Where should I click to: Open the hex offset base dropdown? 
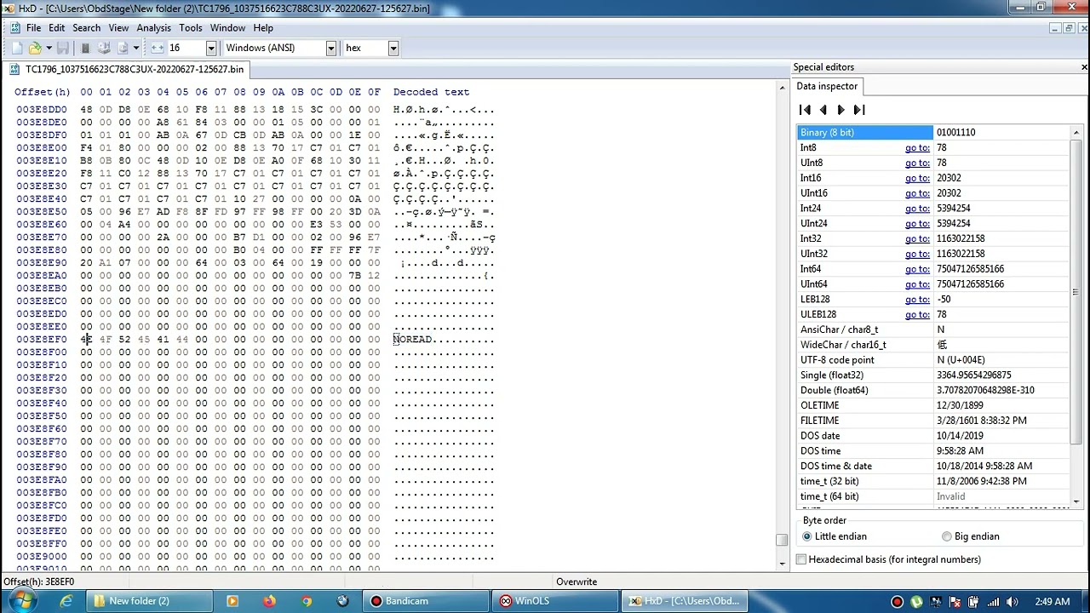pyautogui.click(x=393, y=49)
